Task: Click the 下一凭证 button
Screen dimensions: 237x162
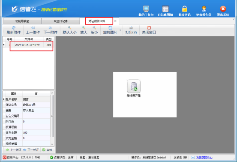Action: [31, 150]
